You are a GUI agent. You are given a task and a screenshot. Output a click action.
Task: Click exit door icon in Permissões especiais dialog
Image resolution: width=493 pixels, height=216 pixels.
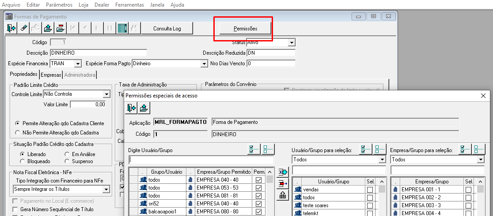(132, 108)
